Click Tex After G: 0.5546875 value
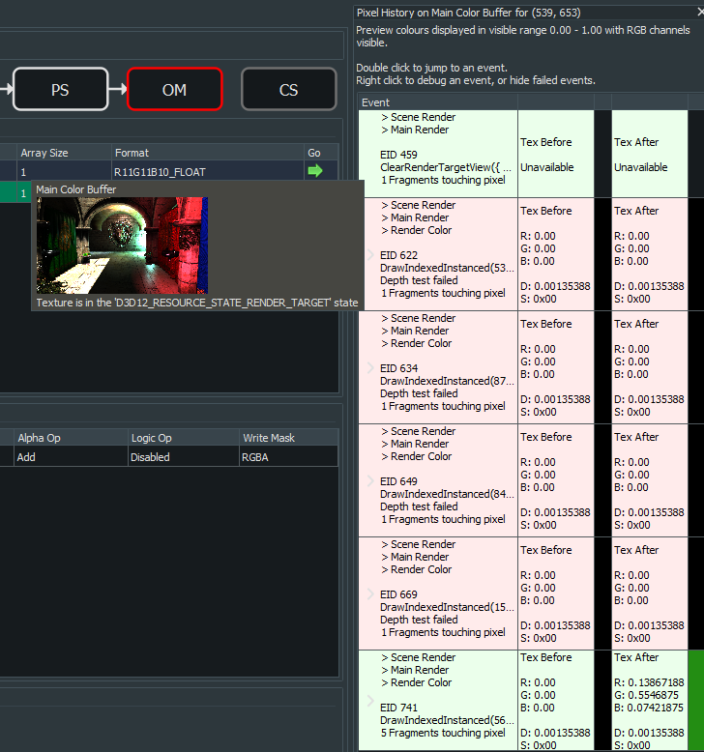704x752 pixels. tap(646, 695)
